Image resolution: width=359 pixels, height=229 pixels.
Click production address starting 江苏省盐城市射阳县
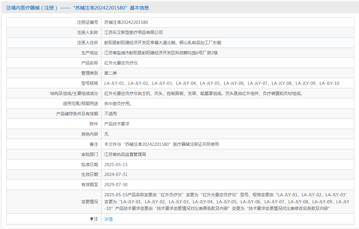[161, 53]
